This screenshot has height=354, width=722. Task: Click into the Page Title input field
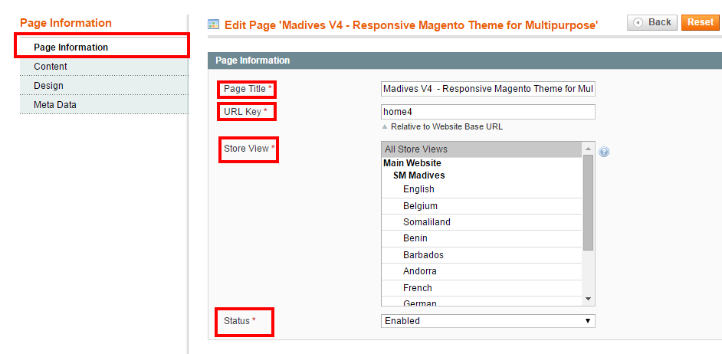488,89
